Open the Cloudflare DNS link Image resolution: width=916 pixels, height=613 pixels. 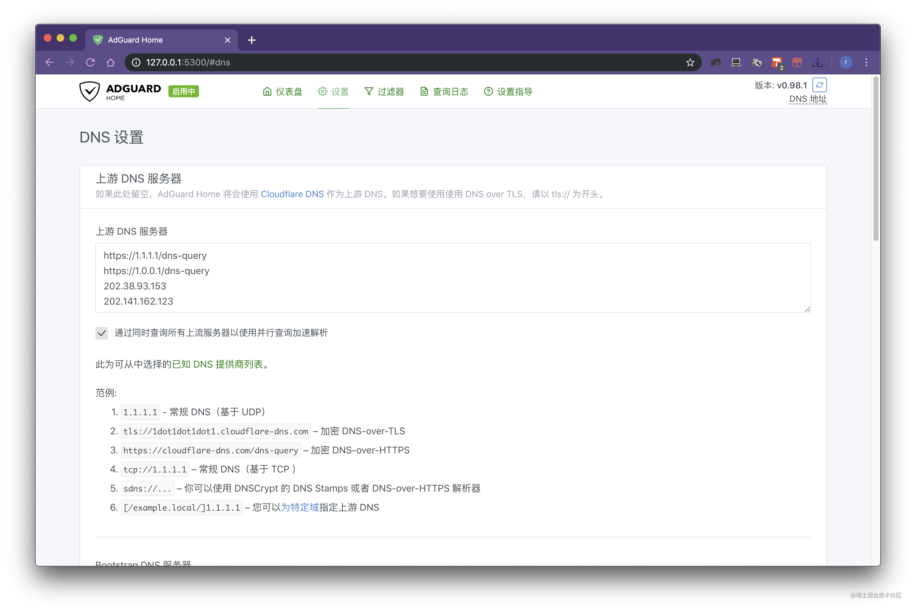point(292,194)
